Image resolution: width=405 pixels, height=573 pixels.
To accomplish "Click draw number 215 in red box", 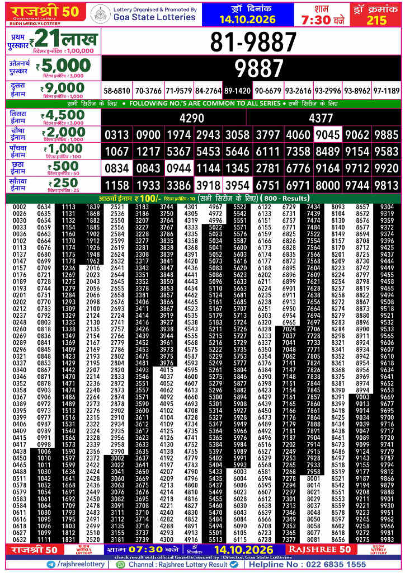I will click(376, 20).
